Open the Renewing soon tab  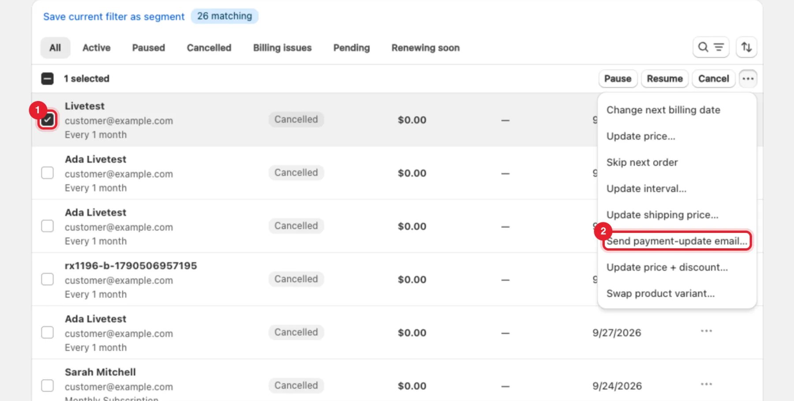(425, 48)
